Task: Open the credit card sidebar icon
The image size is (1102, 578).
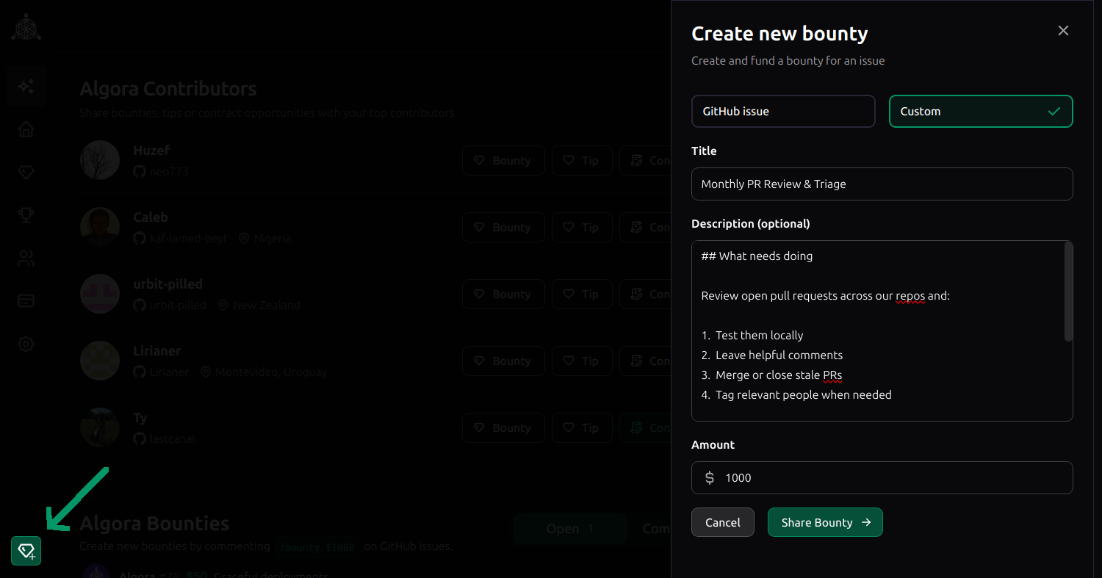Action: (26, 301)
